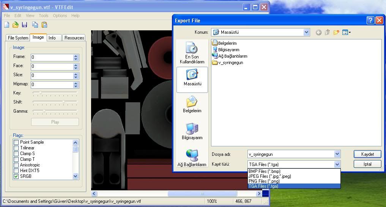The height and width of the screenshot is (207, 386).
Task: Click the create new folder icon
Action: (x=336, y=33)
